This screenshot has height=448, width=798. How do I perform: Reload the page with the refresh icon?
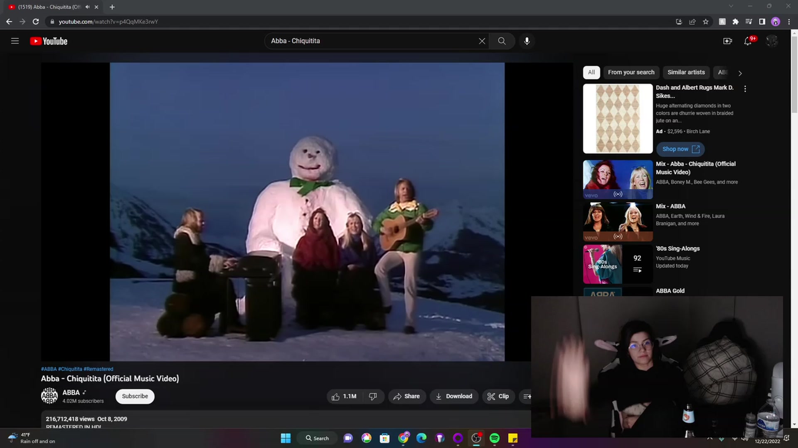point(36,22)
